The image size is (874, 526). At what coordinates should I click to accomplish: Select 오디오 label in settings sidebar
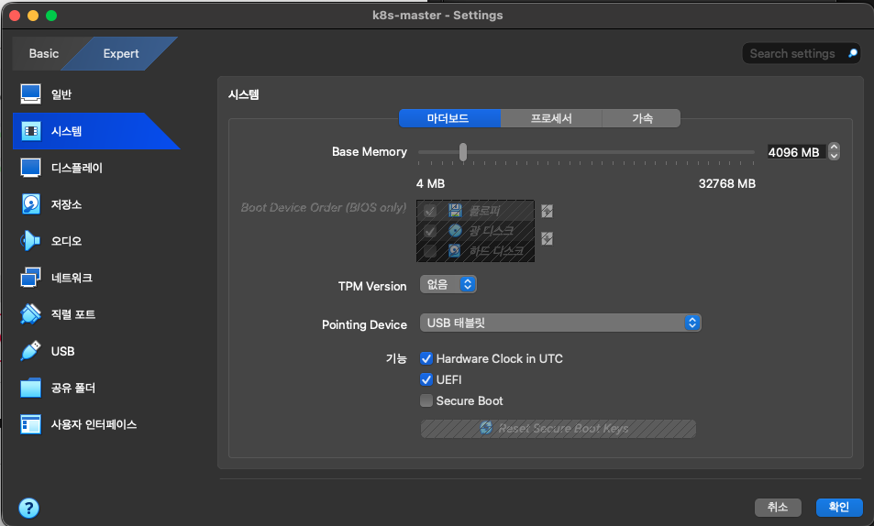[x=66, y=241]
